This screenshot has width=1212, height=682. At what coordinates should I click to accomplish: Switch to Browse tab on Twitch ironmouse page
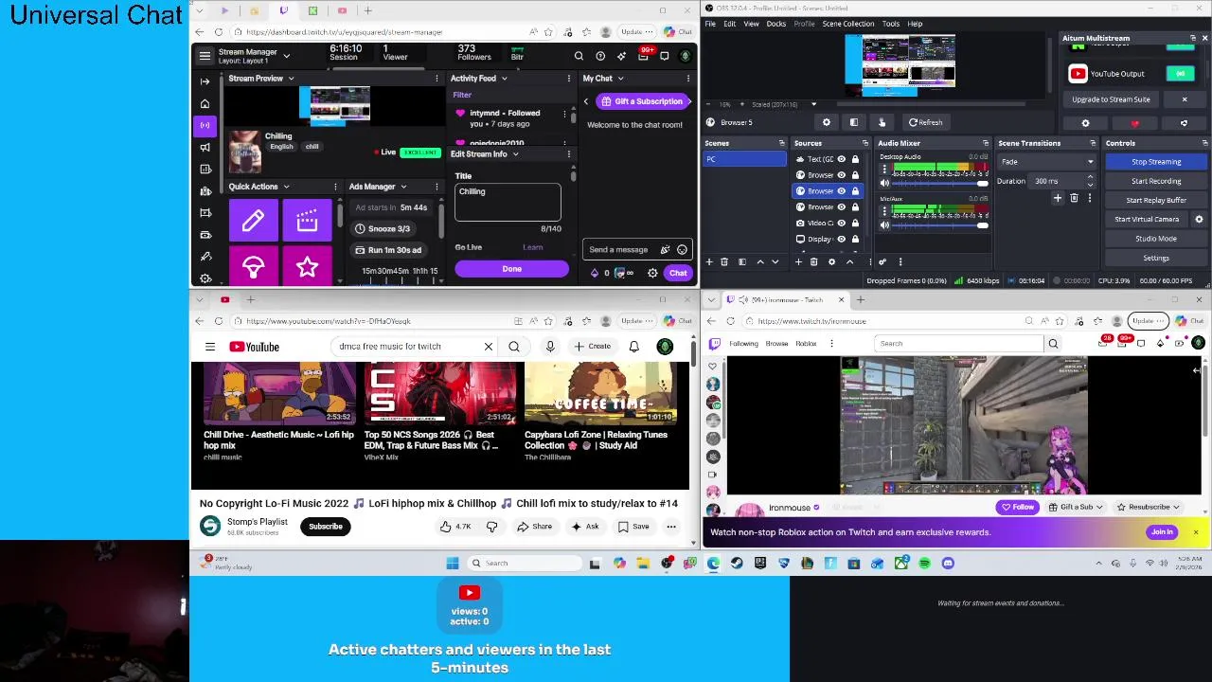tap(776, 344)
